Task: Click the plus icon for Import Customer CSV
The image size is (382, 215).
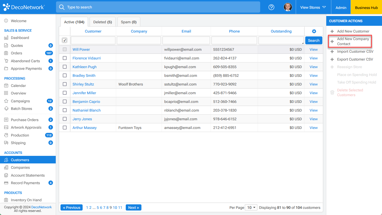Action: click(332, 52)
